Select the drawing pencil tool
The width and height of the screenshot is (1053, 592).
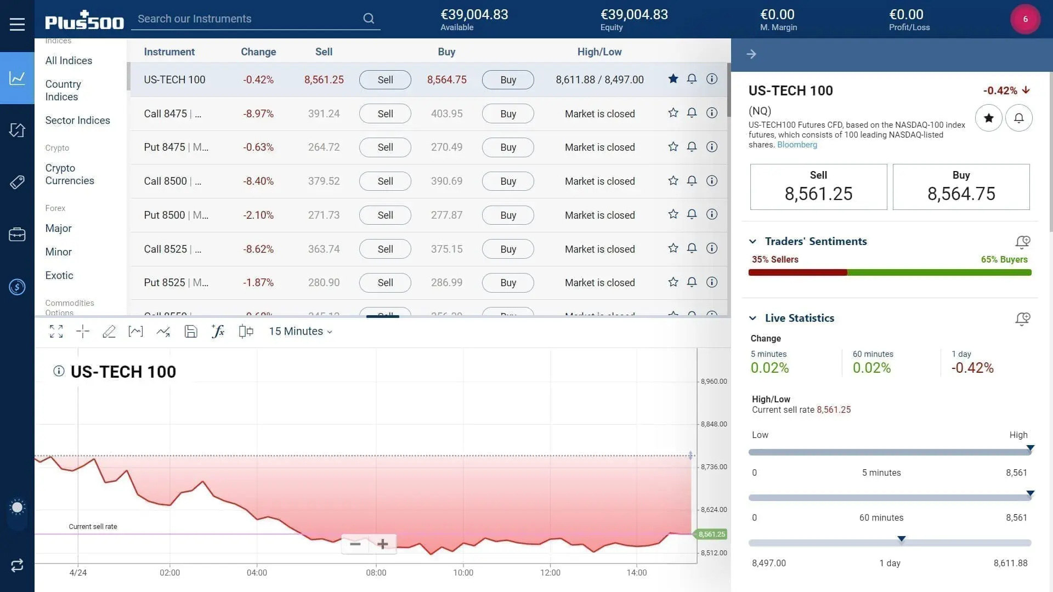109,331
